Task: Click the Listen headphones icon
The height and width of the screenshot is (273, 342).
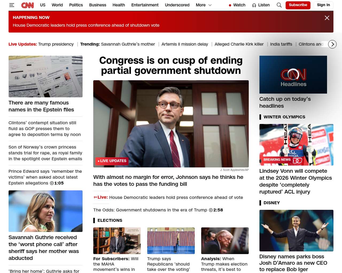Action: click(x=254, y=5)
